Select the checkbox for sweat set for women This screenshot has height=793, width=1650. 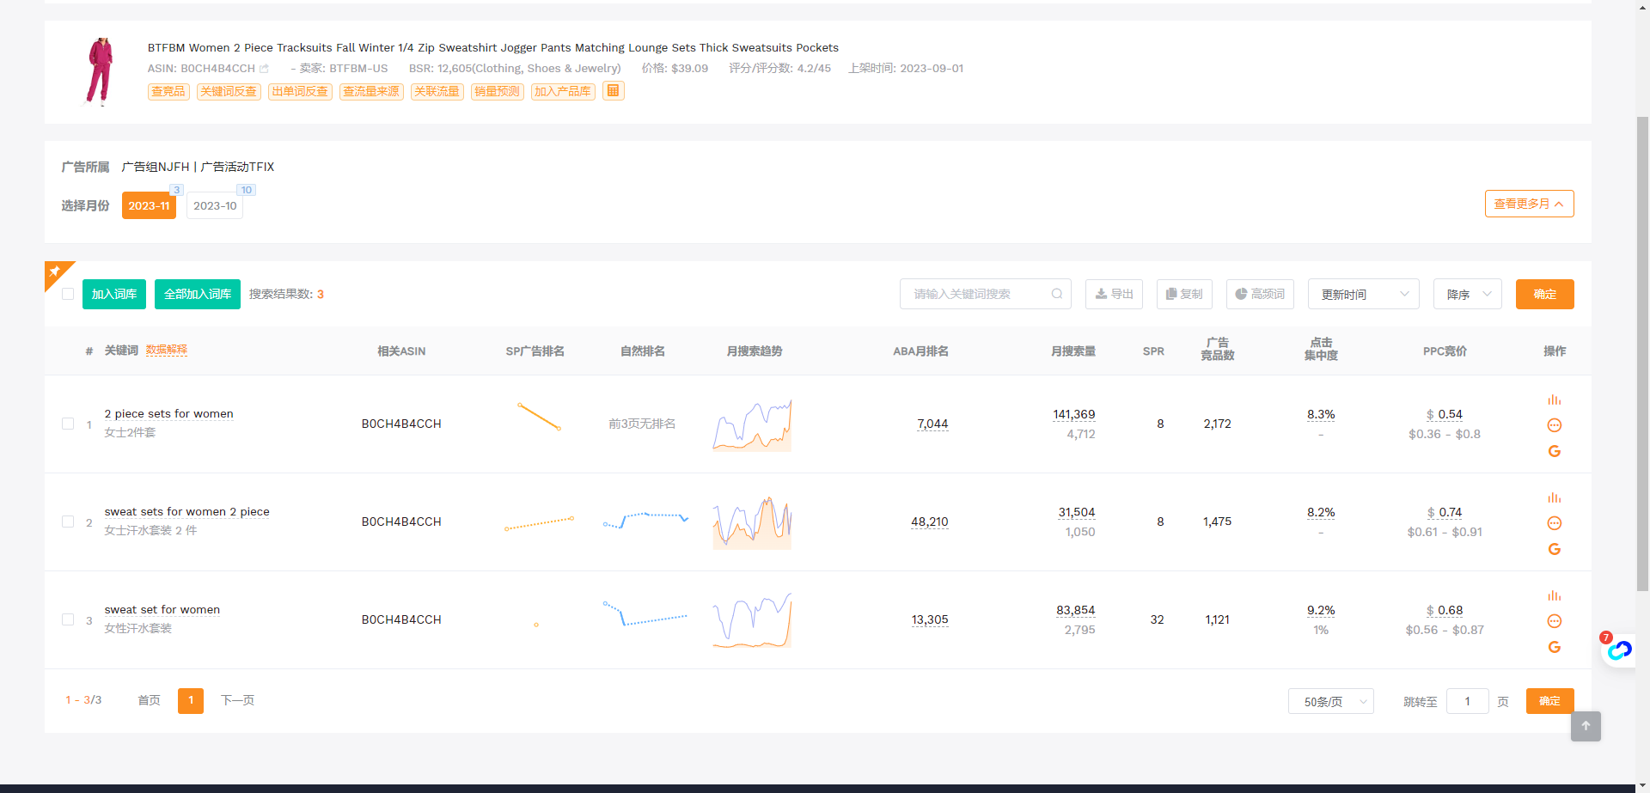(x=68, y=619)
